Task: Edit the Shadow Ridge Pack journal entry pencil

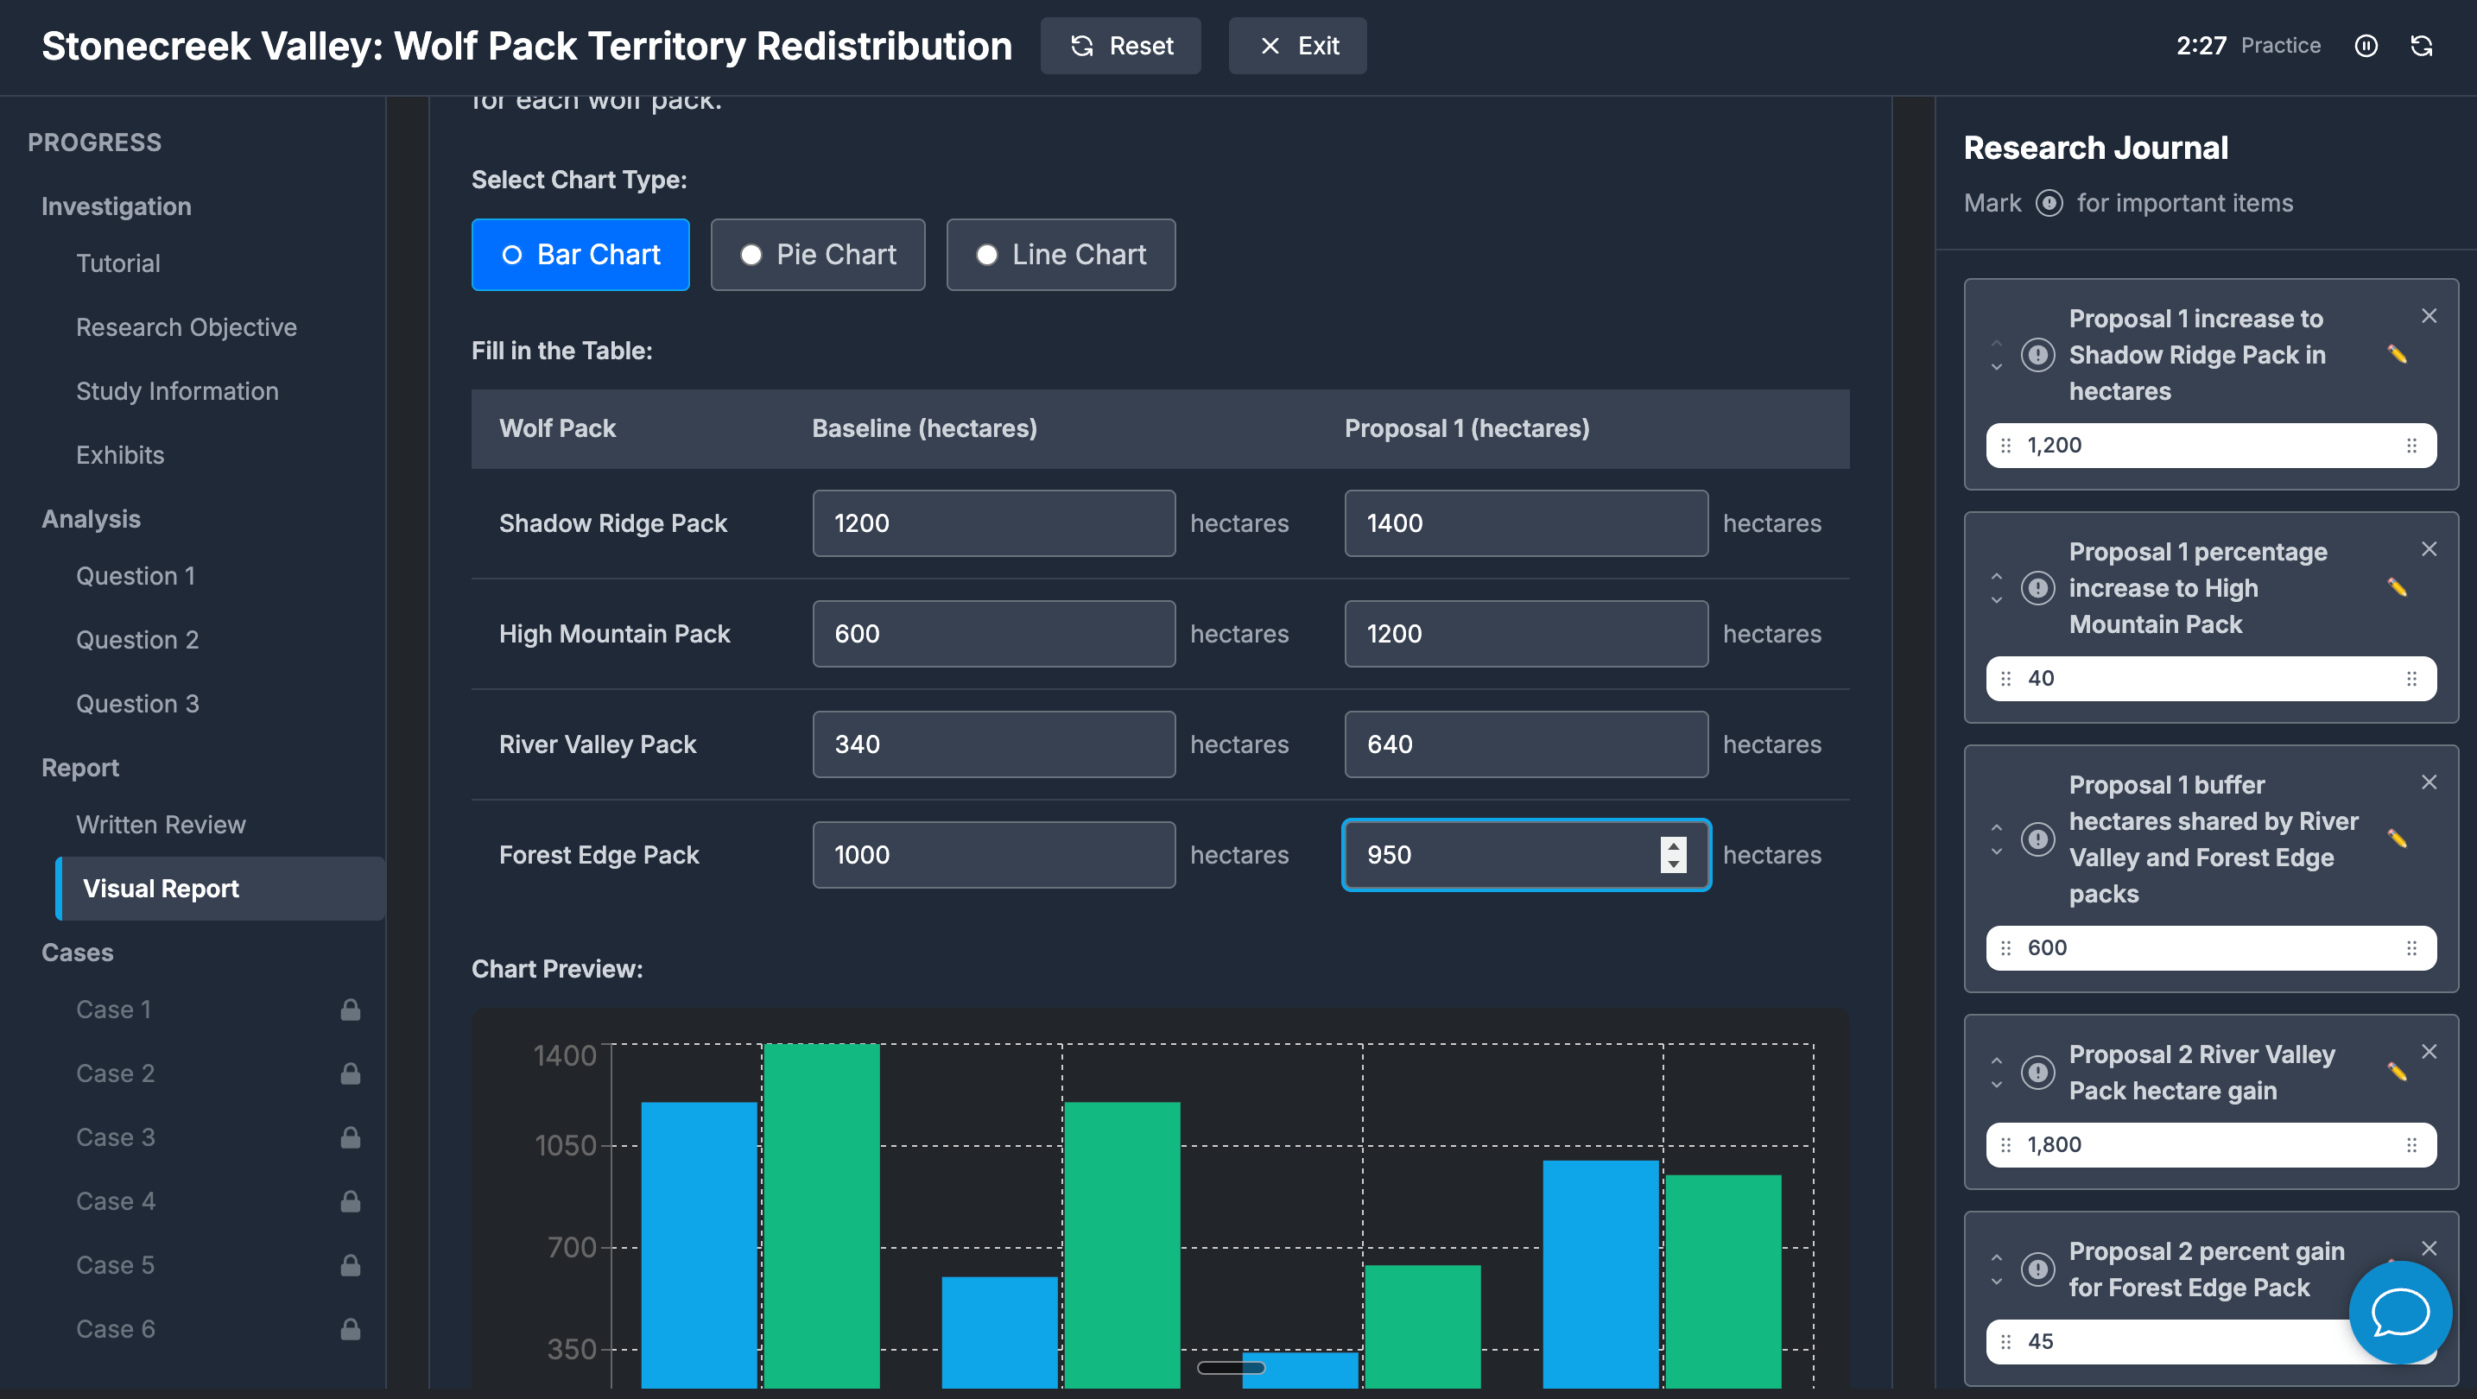Action: pos(2396,355)
